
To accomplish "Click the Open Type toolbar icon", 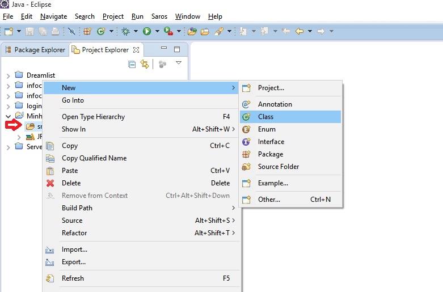I will [x=192, y=31].
